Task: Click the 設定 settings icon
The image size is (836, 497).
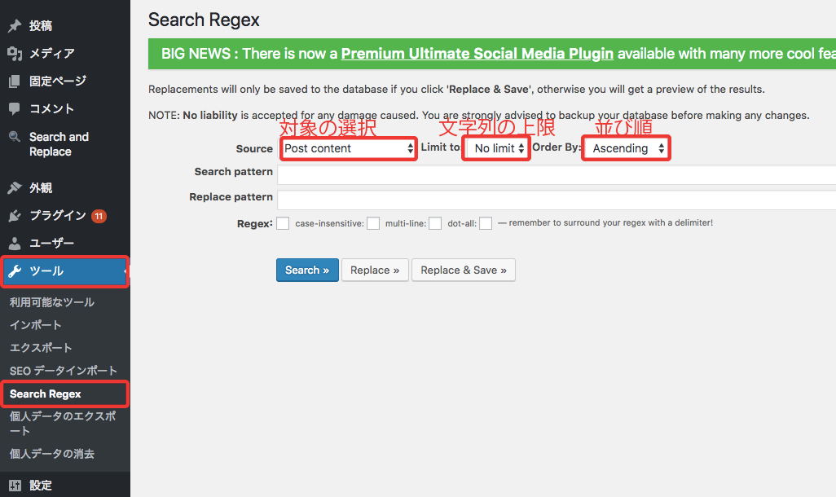Action: [x=15, y=486]
